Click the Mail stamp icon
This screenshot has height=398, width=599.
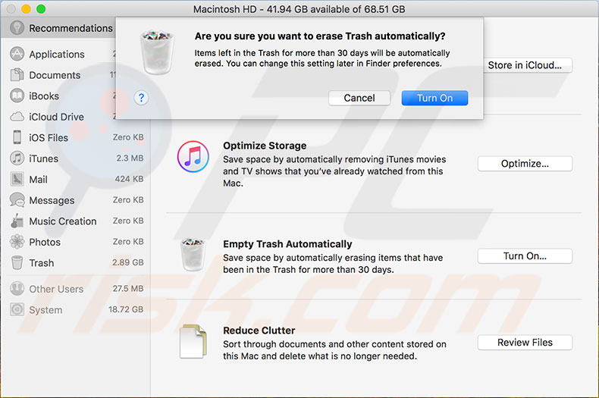coord(17,179)
